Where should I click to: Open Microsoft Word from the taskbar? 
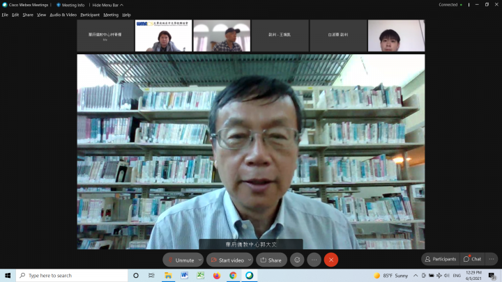(185, 276)
